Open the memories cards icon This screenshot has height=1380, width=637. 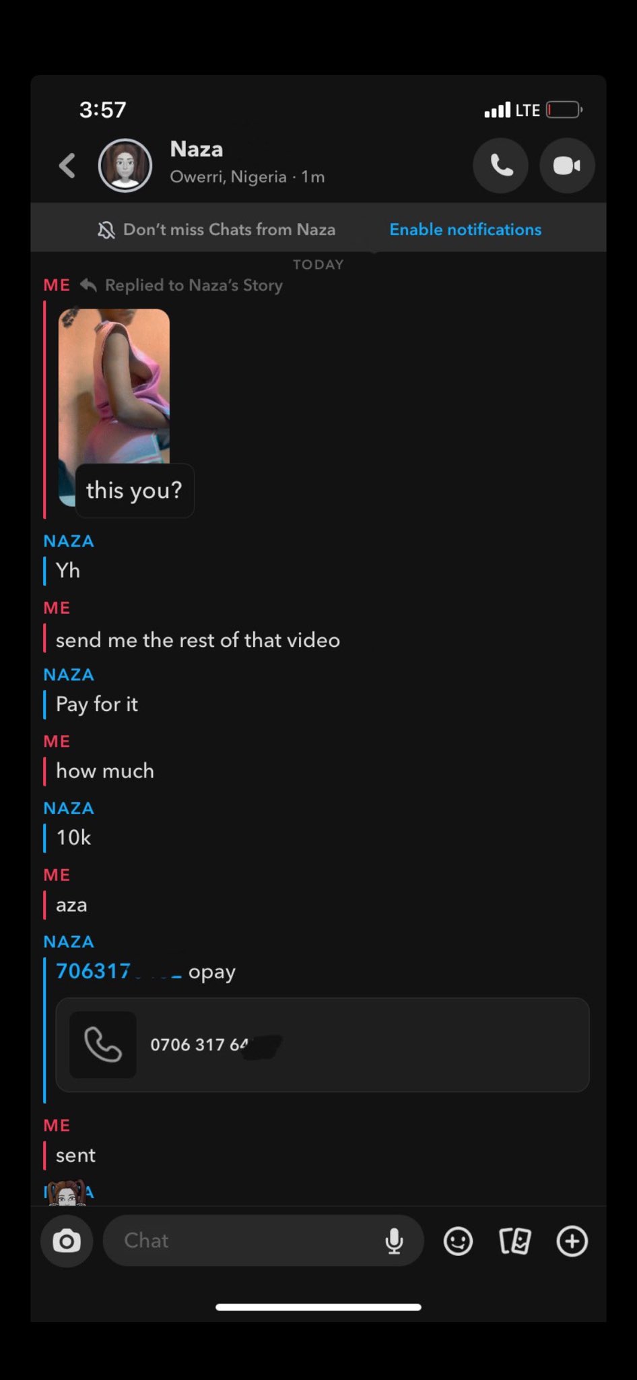coord(515,1241)
